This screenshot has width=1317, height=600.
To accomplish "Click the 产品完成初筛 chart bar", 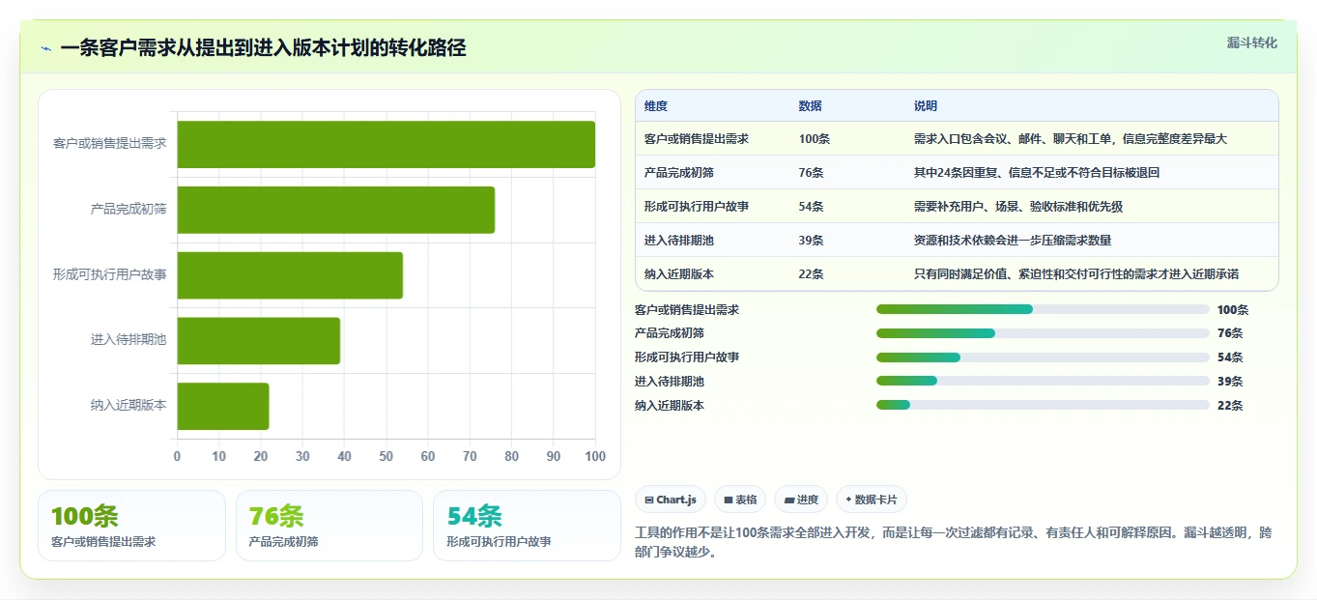I will 335,210.
